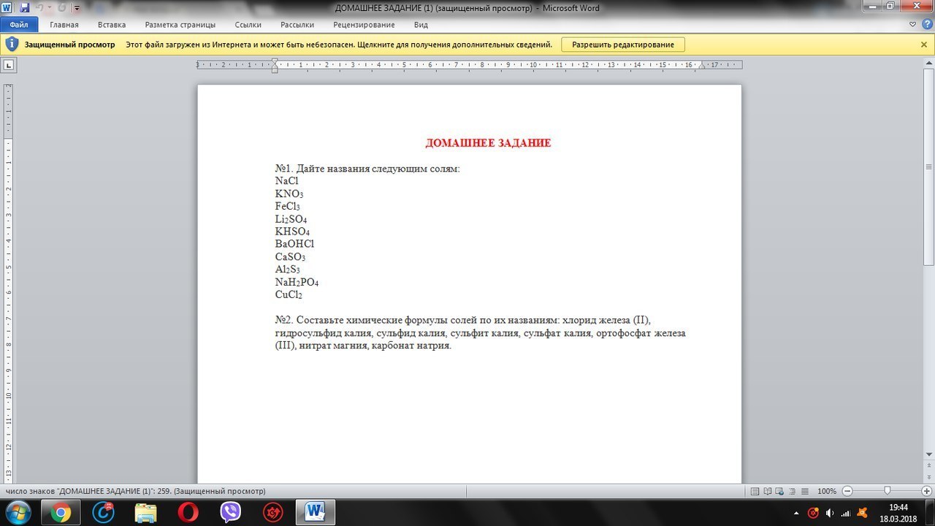Image resolution: width=935 pixels, height=526 pixels.
Task: Click the Разрешить редактирование button
Action: pyautogui.click(x=623, y=45)
